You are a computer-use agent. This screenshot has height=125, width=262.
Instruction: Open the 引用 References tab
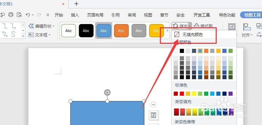(x=116, y=15)
